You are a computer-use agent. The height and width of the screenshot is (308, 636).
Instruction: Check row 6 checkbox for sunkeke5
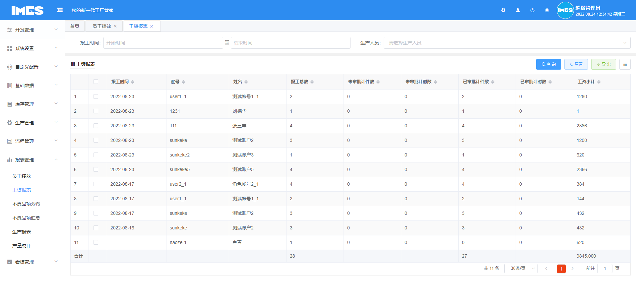click(96, 169)
